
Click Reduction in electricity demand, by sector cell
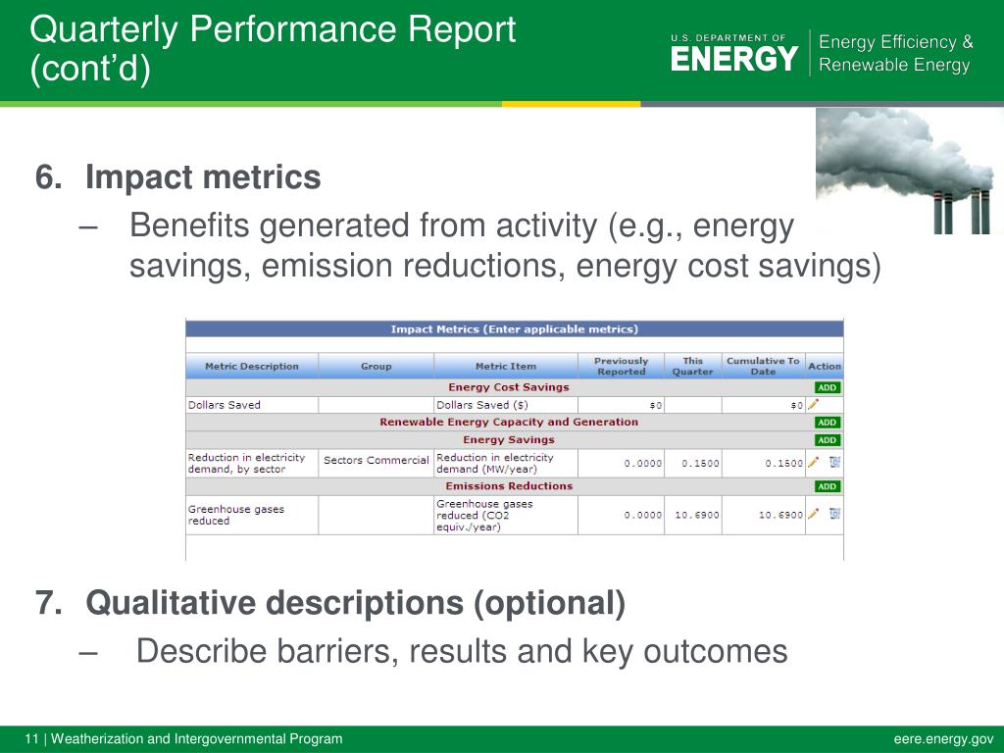coord(252,463)
